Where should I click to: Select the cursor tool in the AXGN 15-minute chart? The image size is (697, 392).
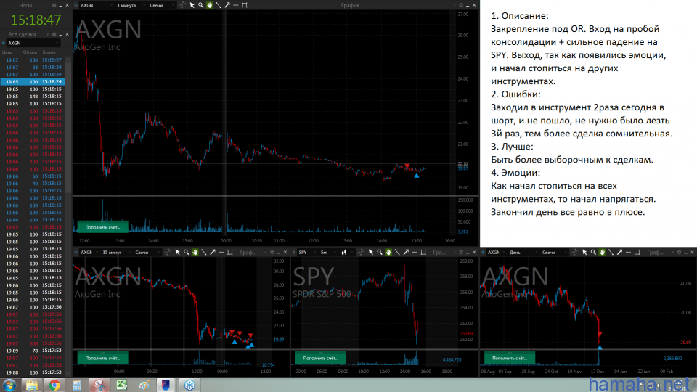(177, 252)
